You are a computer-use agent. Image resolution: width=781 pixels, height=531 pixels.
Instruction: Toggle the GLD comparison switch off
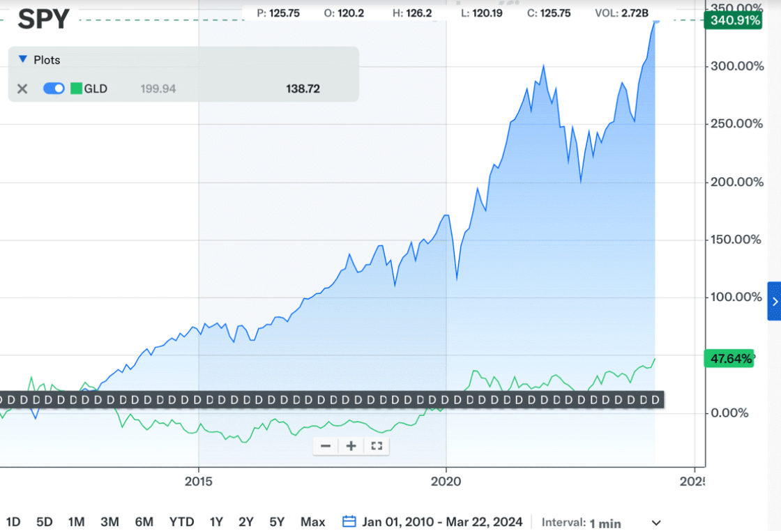tap(54, 88)
